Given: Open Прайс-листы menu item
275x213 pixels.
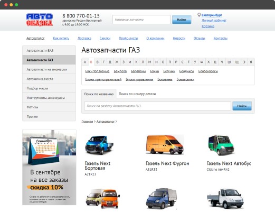Looking at the screenshot, I should [x=128, y=38].
